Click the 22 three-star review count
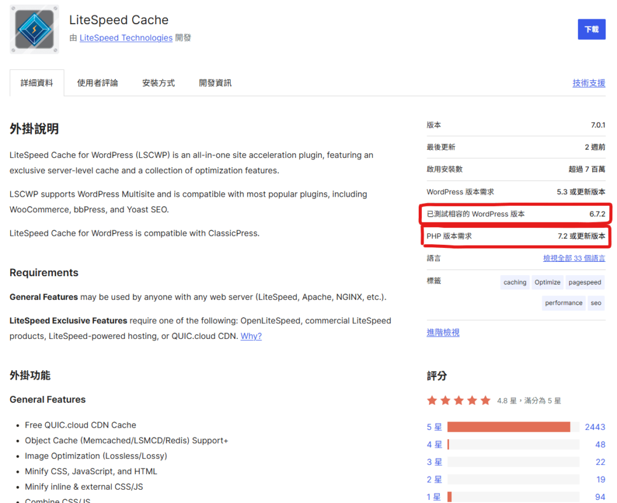The image size is (617, 503). (601, 461)
